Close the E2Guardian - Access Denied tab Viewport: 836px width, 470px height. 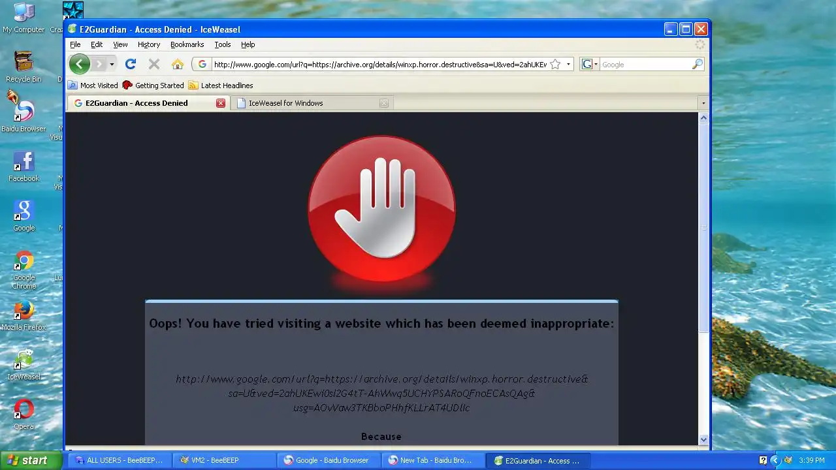coord(221,103)
